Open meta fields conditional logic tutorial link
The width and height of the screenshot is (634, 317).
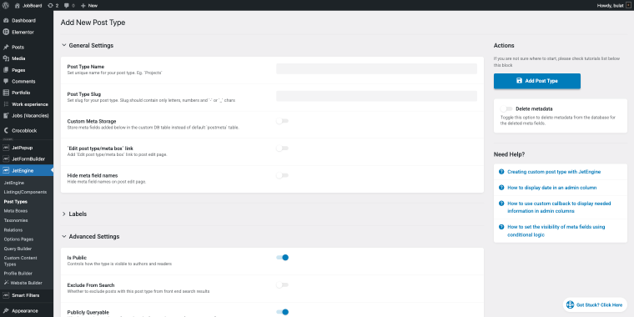556,230
